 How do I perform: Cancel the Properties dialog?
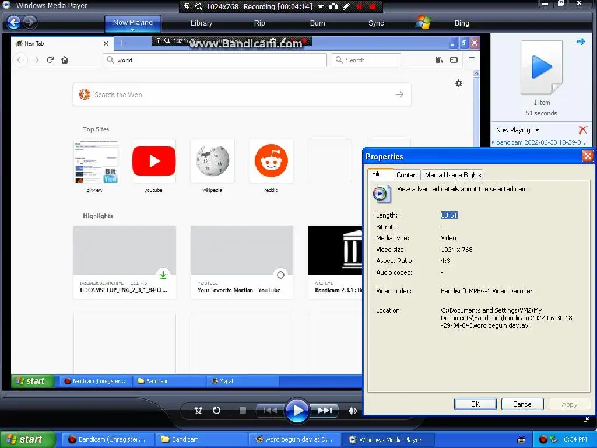pyautogui.click(x=522, y=404)
